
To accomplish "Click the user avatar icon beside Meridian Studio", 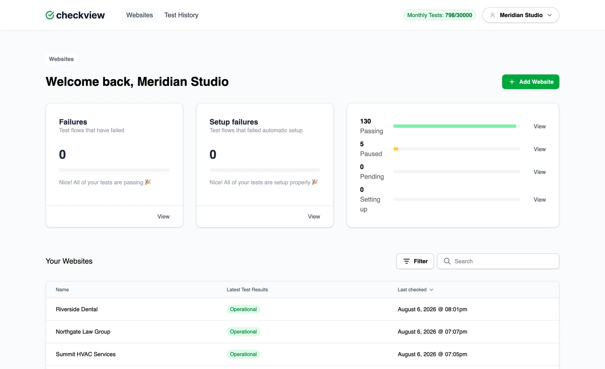I will 492,15.
